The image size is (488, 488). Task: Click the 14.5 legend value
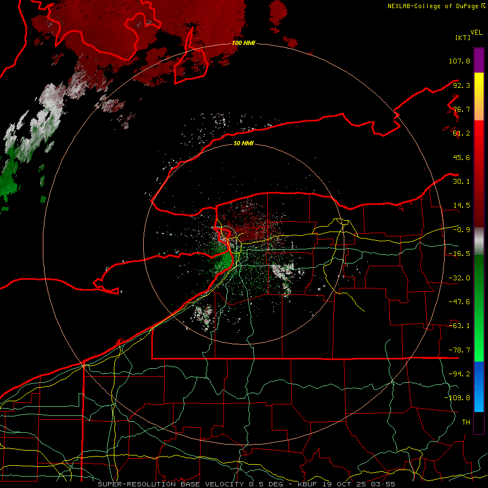[461, 206]
